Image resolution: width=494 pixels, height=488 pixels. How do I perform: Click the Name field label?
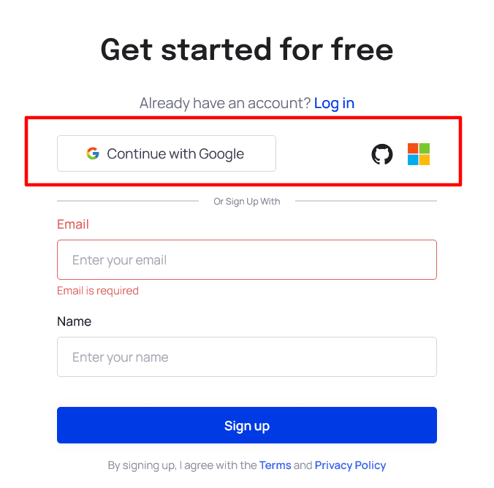tap(74, 321)
